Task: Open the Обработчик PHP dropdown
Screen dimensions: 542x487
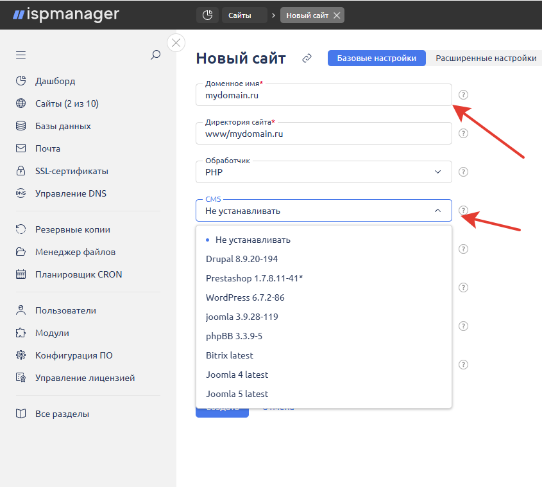Action: (x=324, y=172)
